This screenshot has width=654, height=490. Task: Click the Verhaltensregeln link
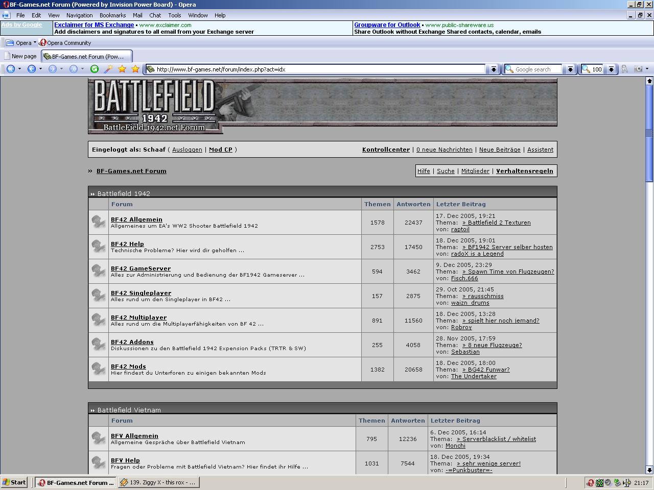[525, 171]
